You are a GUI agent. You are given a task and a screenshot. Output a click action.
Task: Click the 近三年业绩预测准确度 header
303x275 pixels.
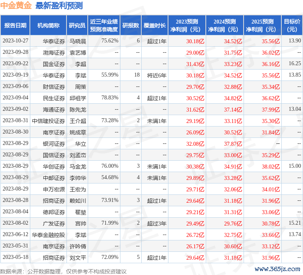[104, 25]
